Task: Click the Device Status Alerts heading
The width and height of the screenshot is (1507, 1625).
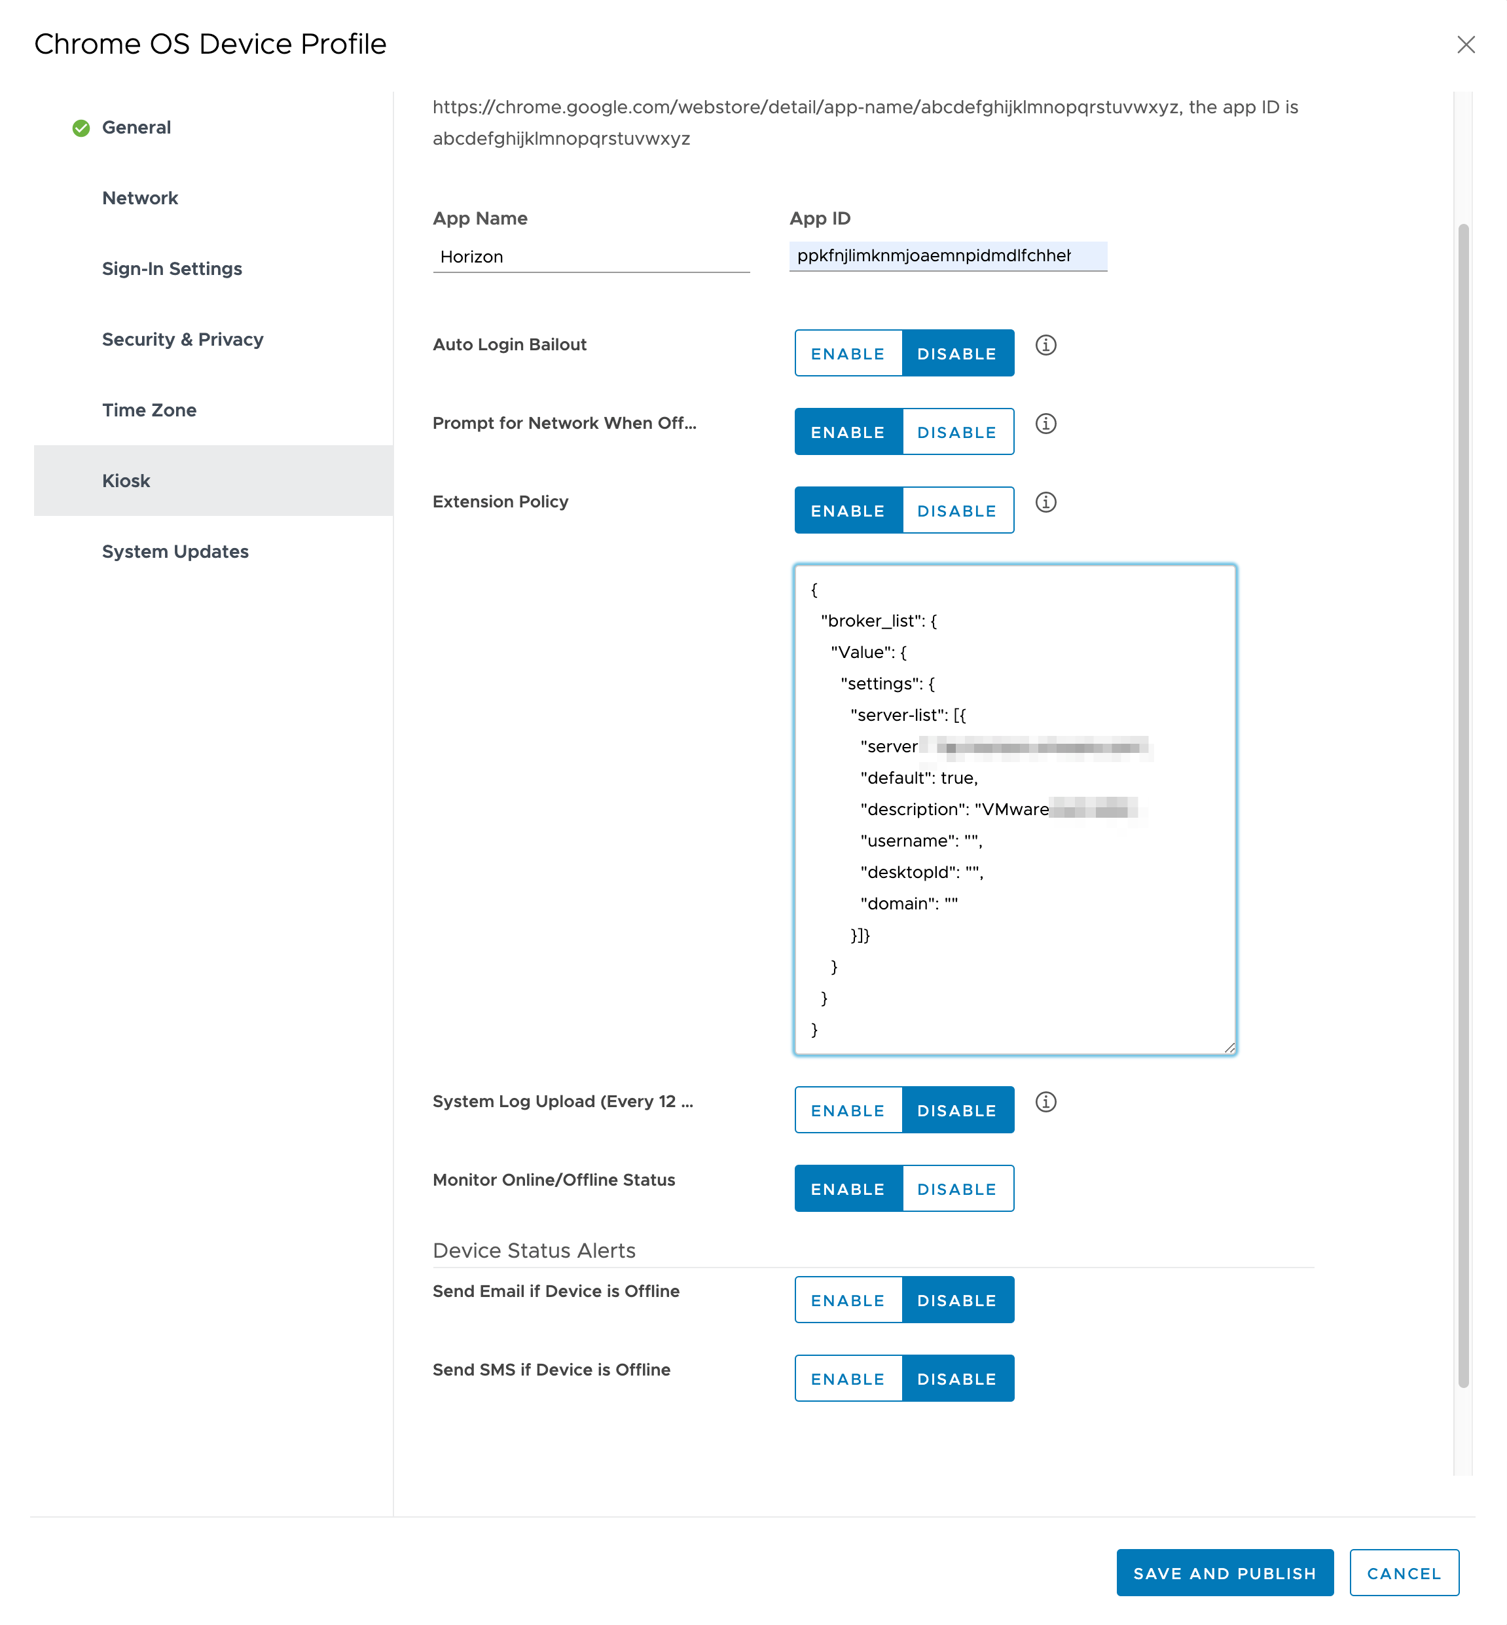Action: coord(534,1251)
